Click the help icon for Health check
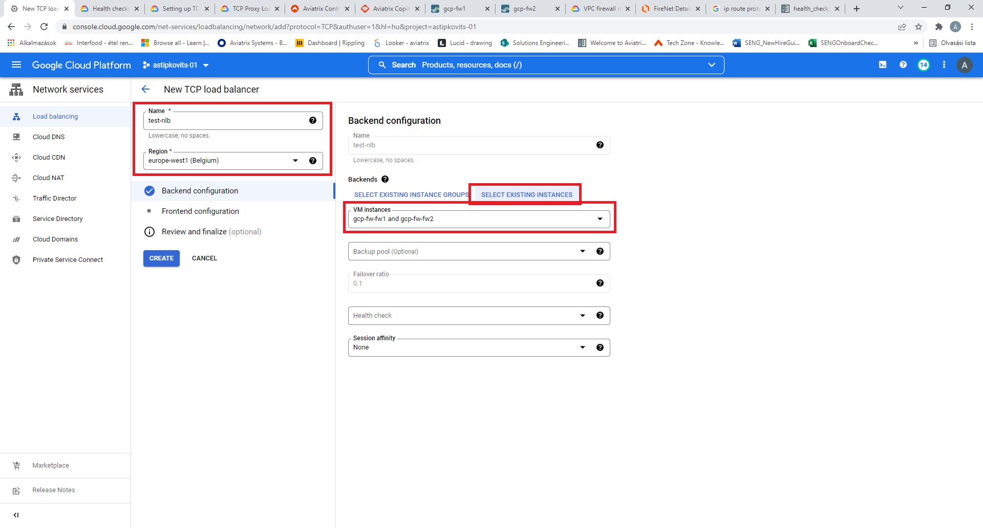 click(x=600, y=315)
